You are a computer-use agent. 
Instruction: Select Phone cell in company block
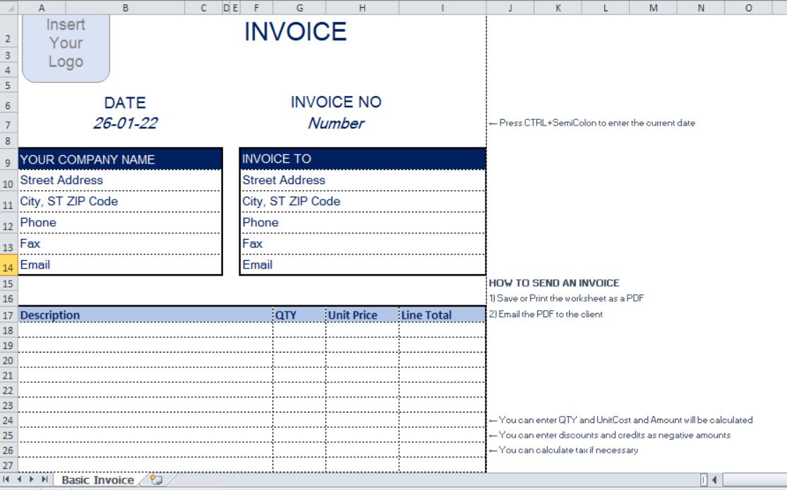(x=120, y=223)
